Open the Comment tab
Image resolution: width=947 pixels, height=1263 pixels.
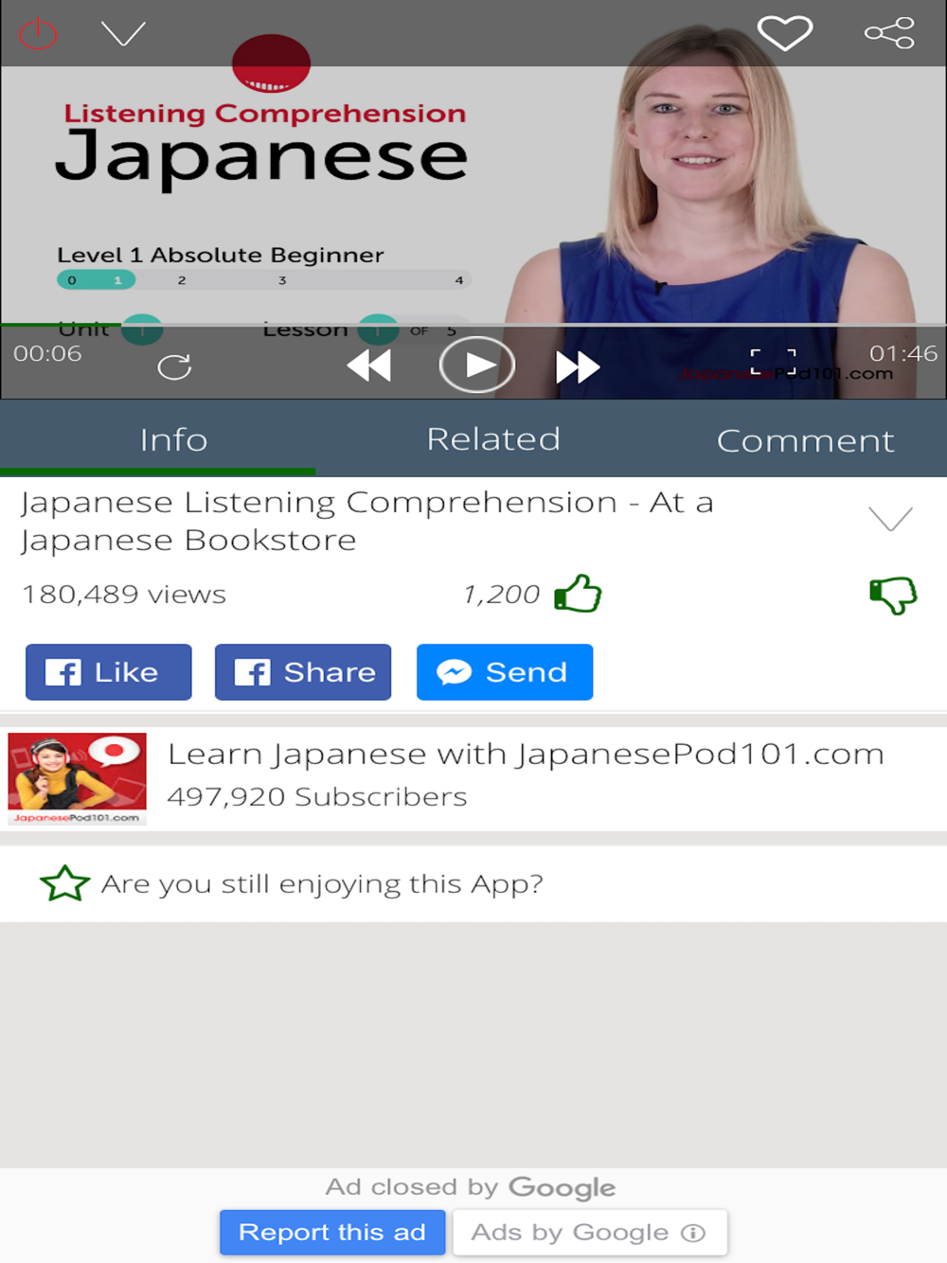coord(805,440)
